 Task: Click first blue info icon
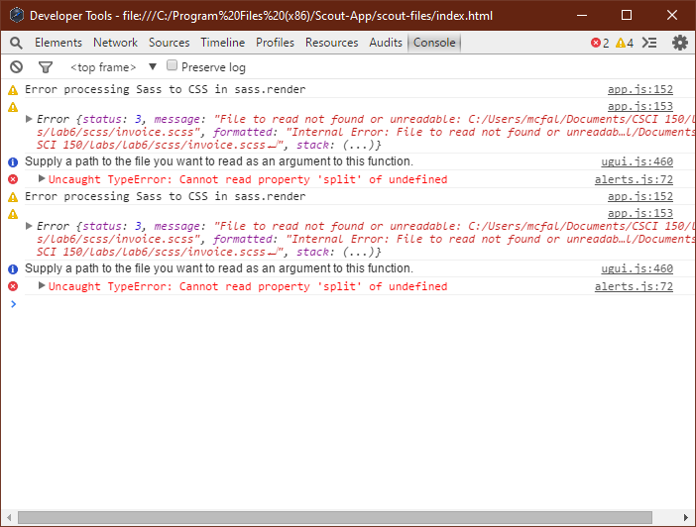point(13,162)
